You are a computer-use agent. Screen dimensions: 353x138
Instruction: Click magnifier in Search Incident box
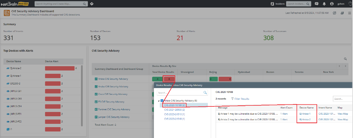click(x=308, y=4)
